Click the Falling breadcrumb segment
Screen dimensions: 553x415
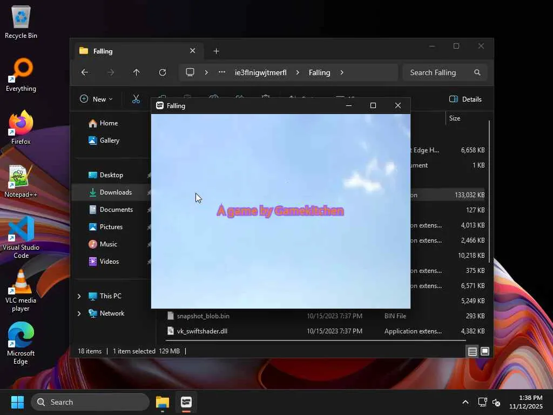[320, 72]
